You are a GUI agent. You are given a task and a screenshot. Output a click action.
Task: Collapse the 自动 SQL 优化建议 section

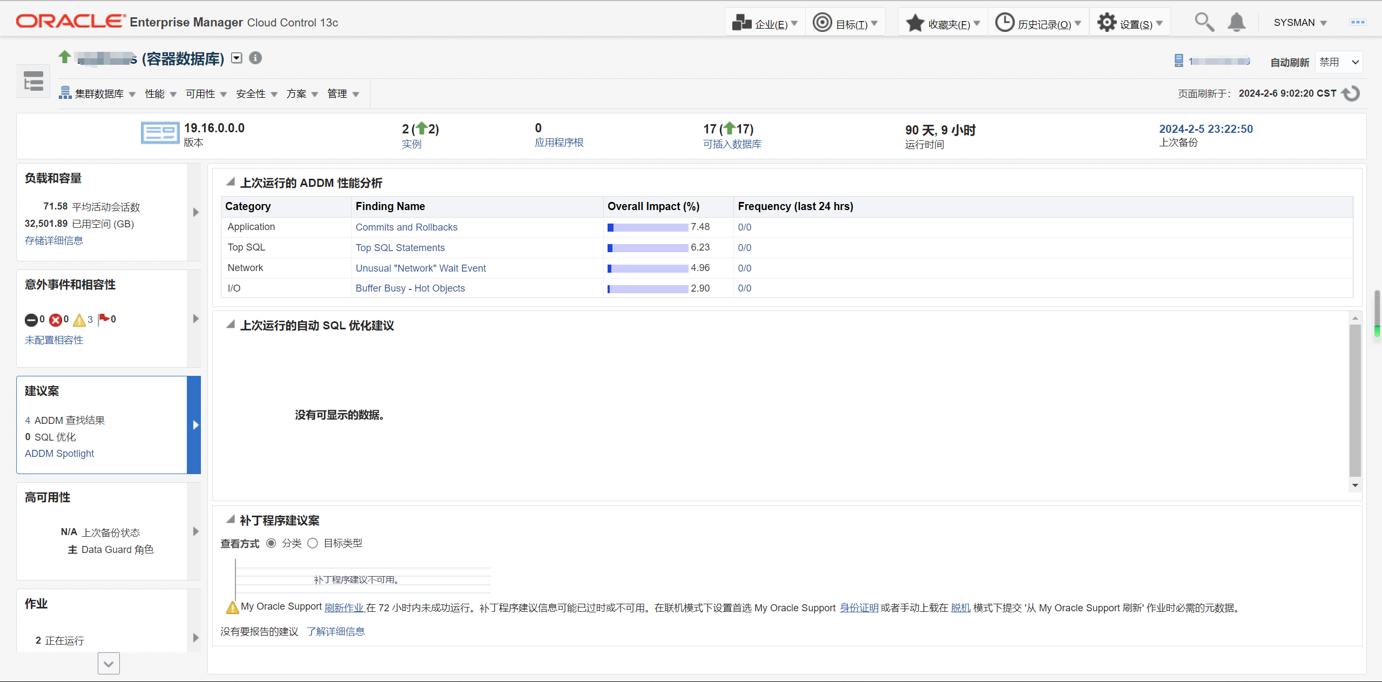point(231,325)
